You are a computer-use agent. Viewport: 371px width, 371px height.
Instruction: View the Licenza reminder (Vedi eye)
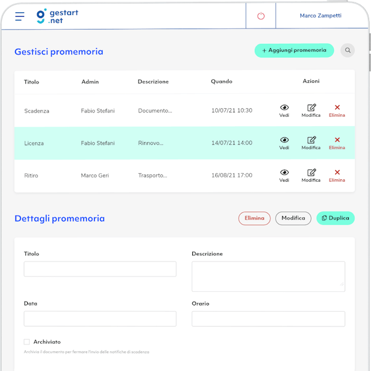(284, 143)
